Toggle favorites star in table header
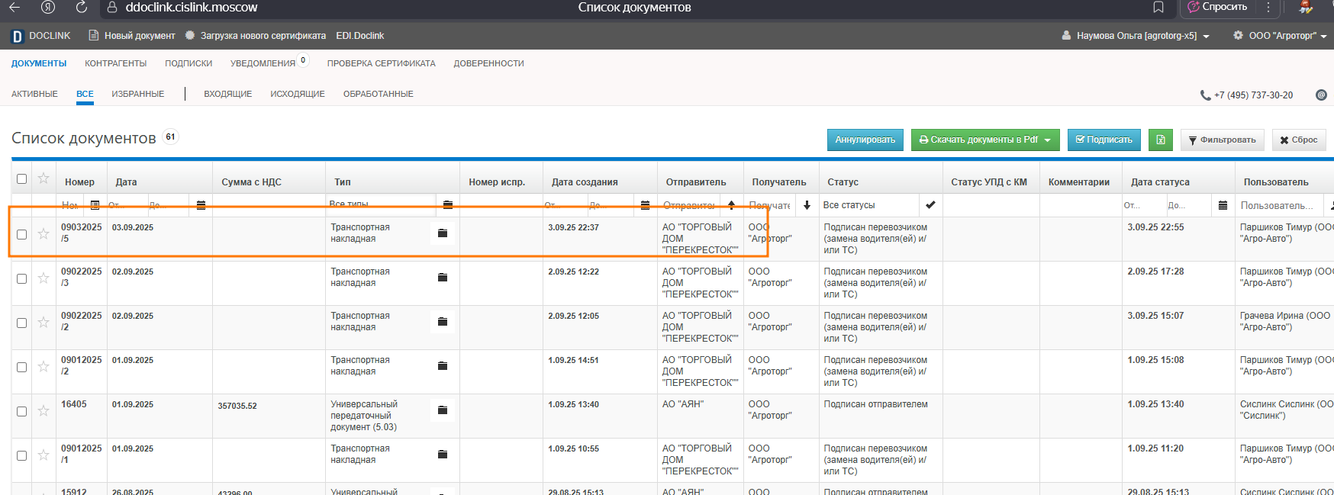The image size is (1334, 495). click(x=43, y=178)
